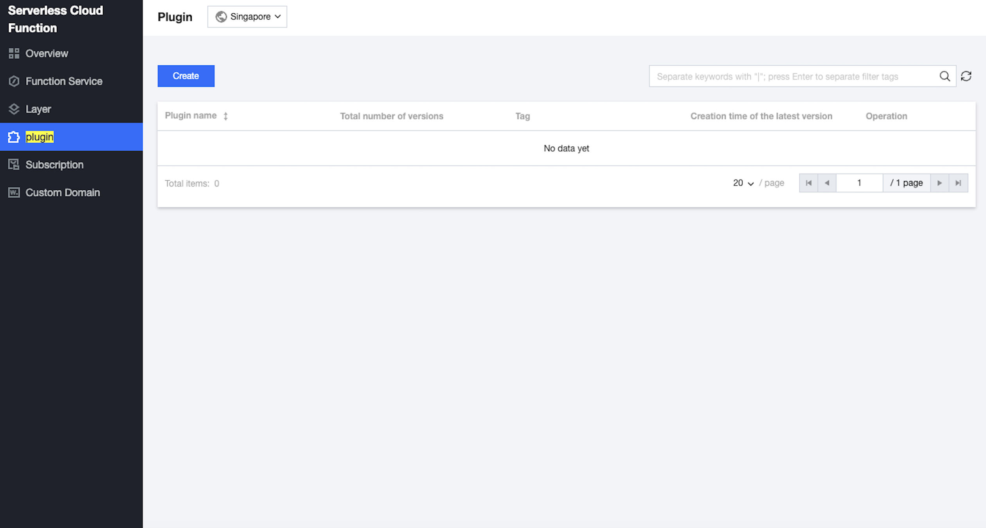Click the Overview grid icon in sidebar

pos(14,54)
